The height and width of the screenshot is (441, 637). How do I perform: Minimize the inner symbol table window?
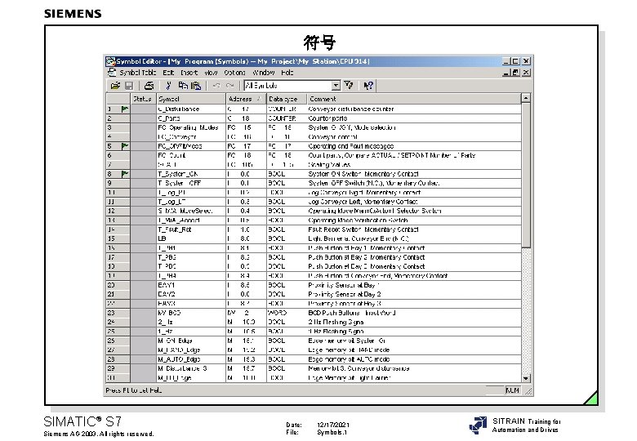click(x=506, y=73)
